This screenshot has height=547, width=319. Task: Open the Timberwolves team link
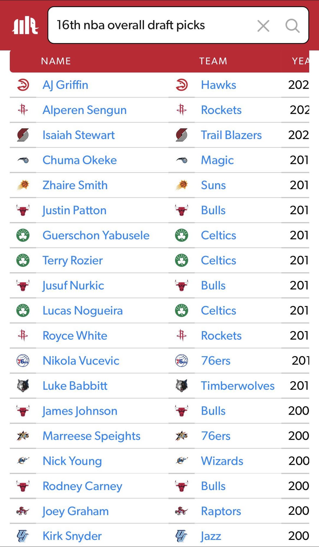(x=237, y=386)
